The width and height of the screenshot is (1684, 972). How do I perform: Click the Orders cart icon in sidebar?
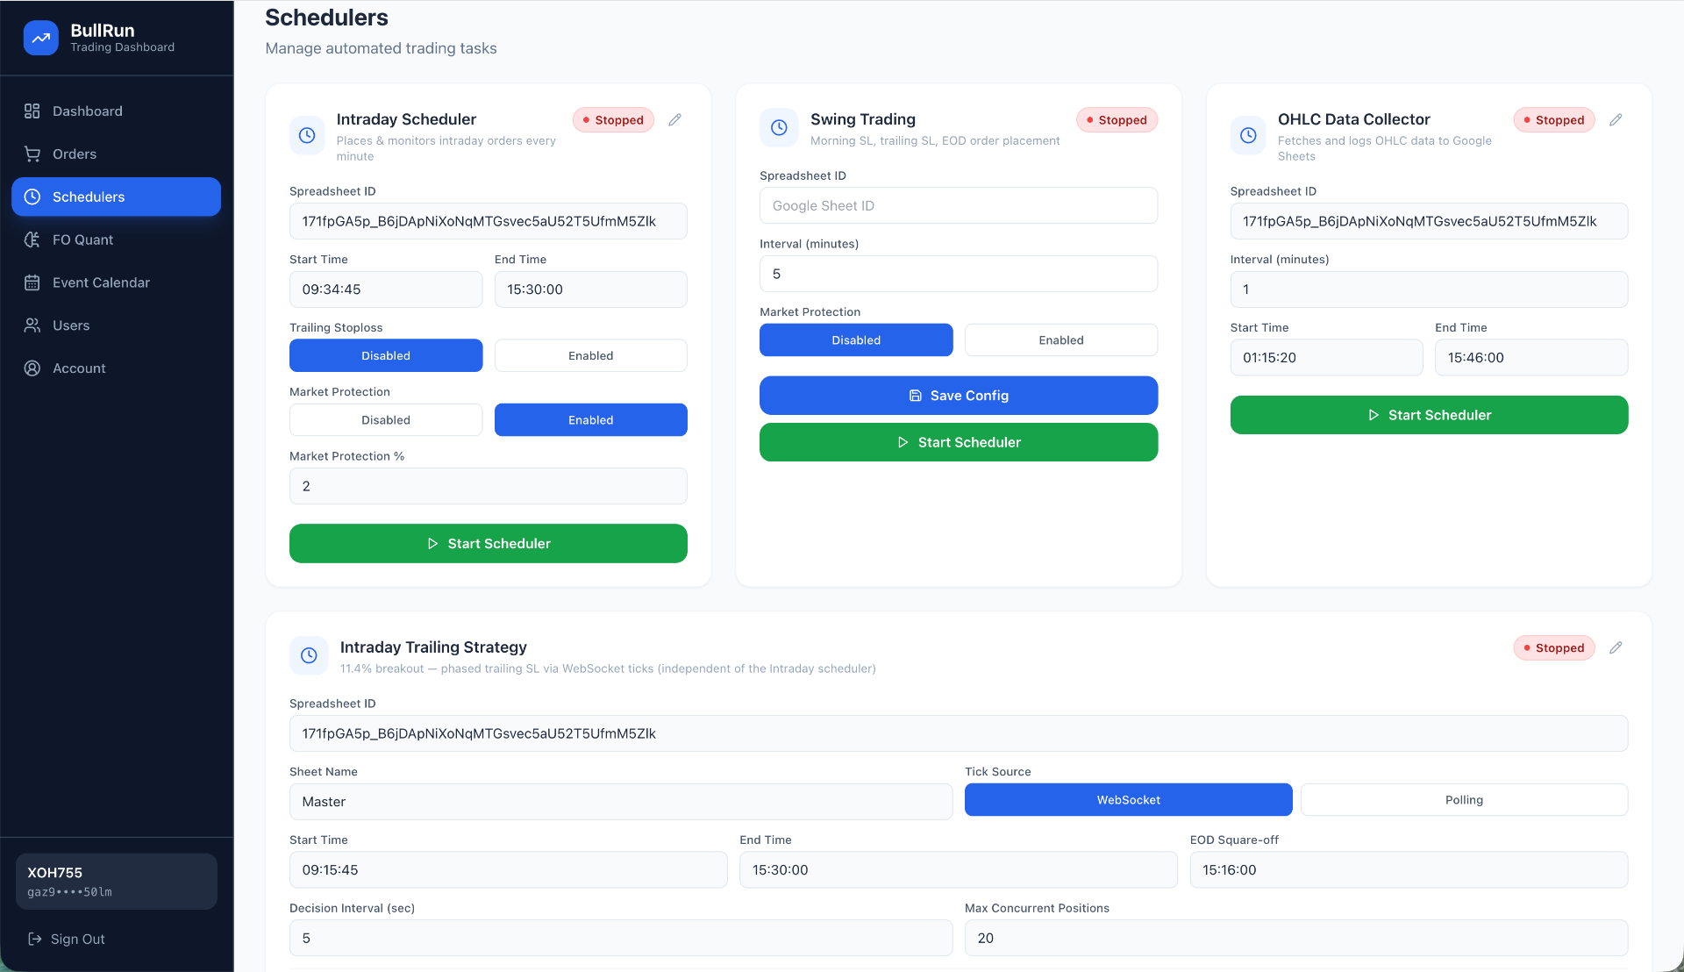point(32,154)
